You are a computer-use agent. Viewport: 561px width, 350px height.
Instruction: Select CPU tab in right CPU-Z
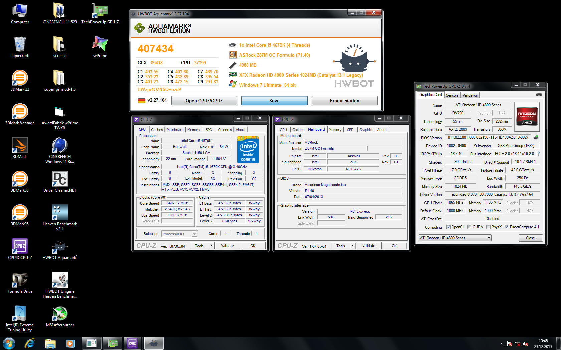[283, 130]
